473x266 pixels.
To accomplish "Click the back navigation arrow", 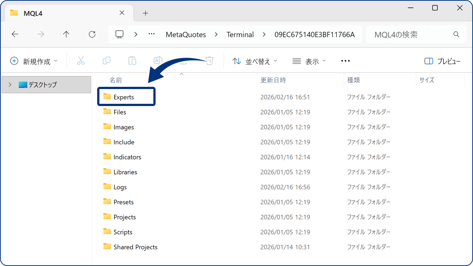I will point(15,34).
